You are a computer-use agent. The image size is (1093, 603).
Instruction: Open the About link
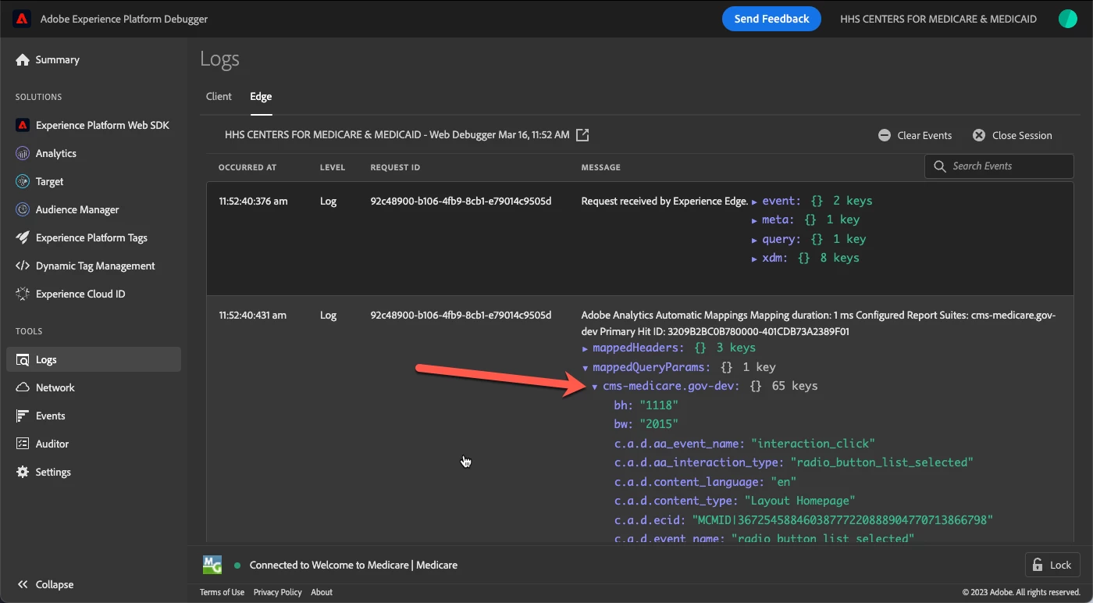pos(322,592)
